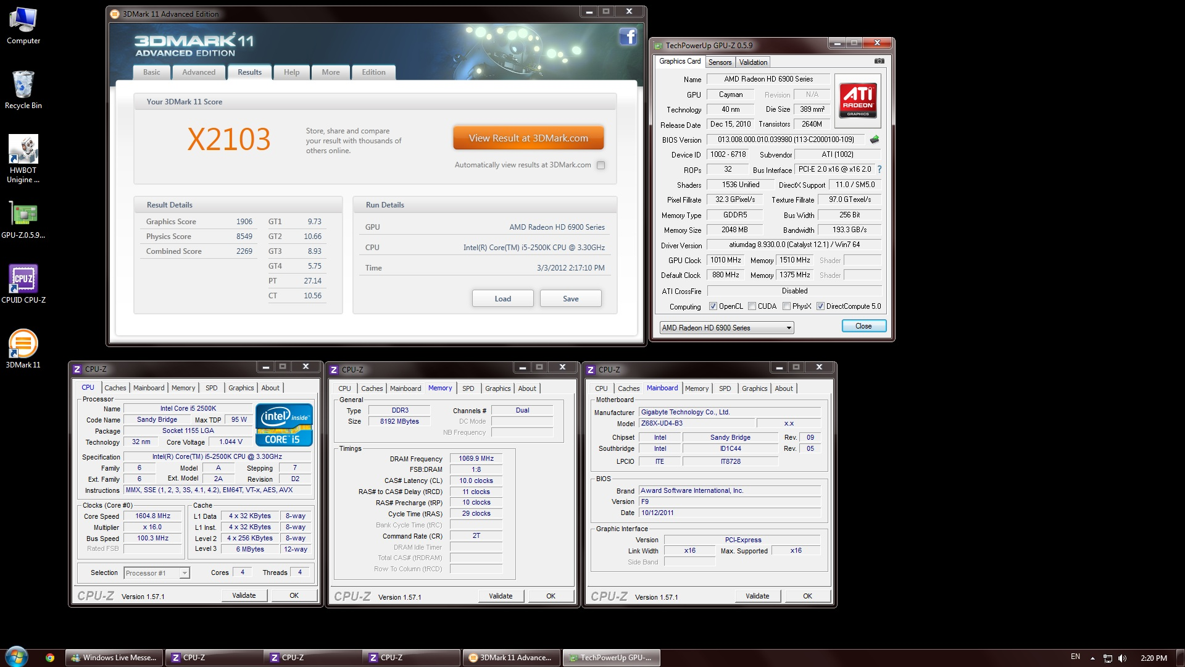Screen dimensions: 1185x667
Task: Open SPD tab in Memory CPU-Z window
Action: pyautogui.click(x=468, y=388)
